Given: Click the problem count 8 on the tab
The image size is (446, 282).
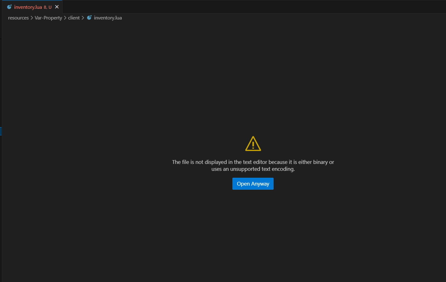Looking at the screenshot, I should [45, 7].
